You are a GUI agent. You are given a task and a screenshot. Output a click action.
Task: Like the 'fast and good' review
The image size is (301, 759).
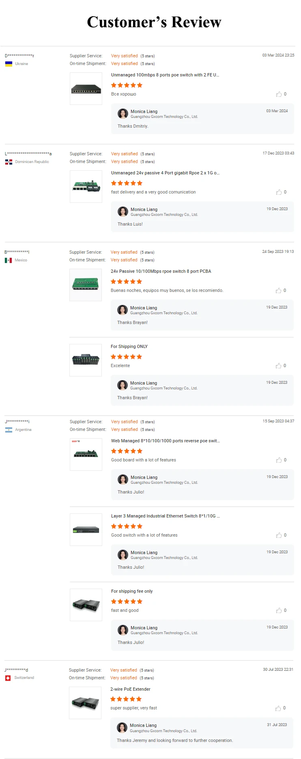tap(279, 611)
